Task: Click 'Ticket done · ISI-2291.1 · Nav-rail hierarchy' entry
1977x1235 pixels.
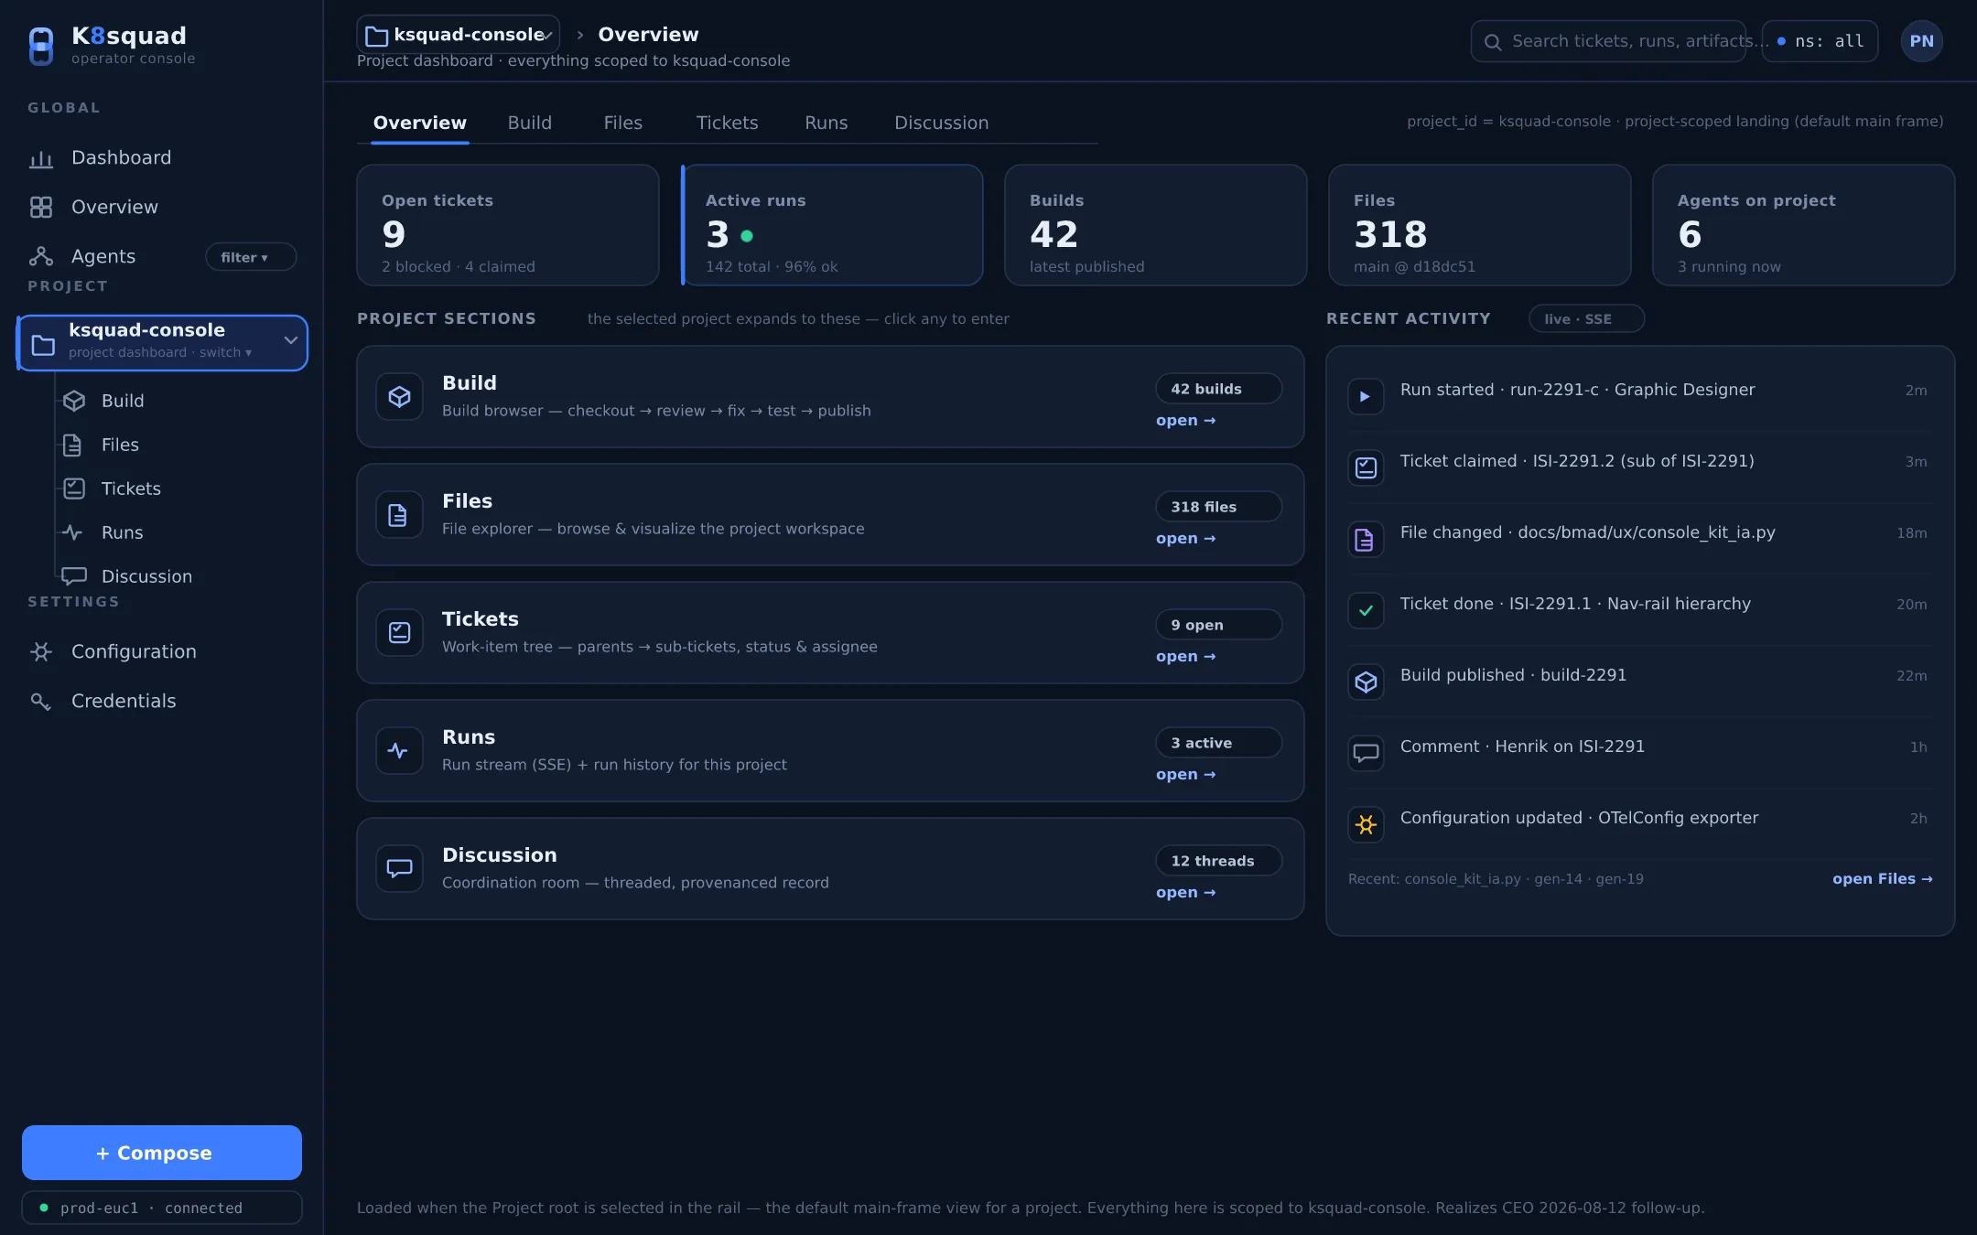Action: pyautogui.click(x=1575, y=604)
